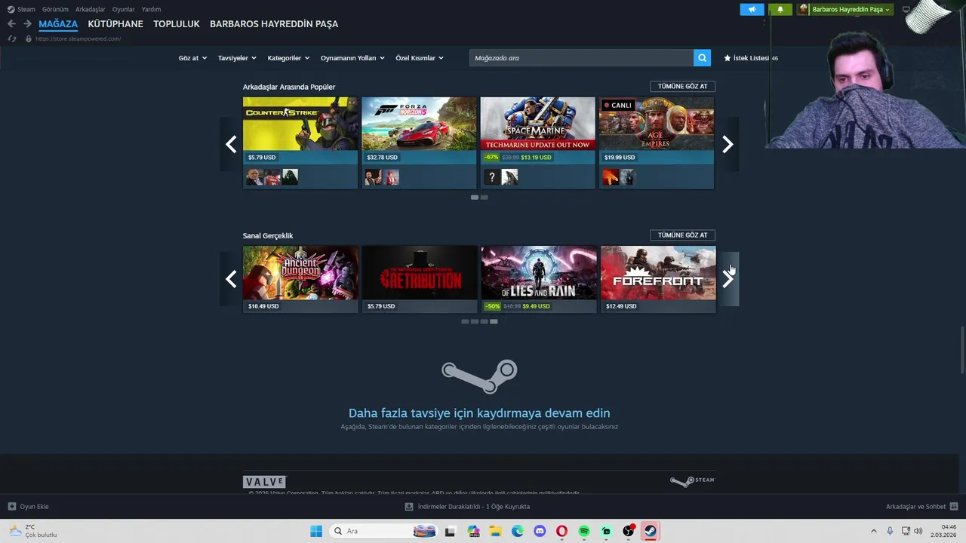Screen dimensions: 966x543
Task: Open the Arkadaşlar menu
Action: tap(91, 9)
